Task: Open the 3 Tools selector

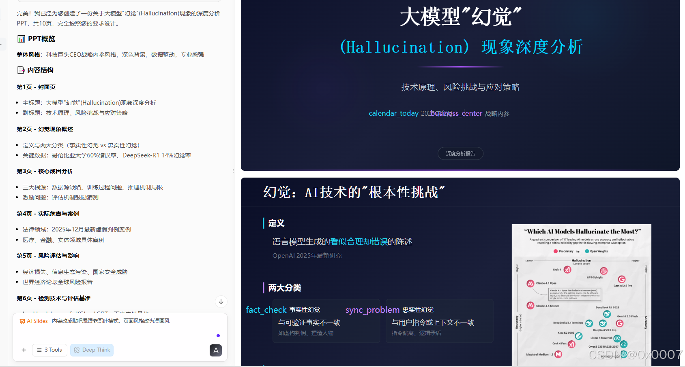Action: tap(50, 350)
